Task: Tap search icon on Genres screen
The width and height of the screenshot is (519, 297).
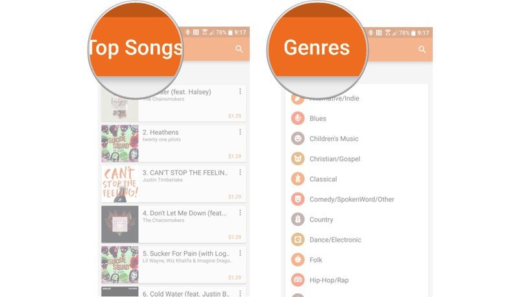Action: point(422,49)
